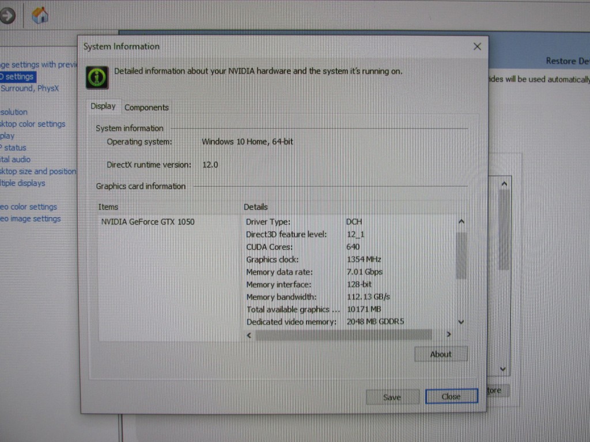Open desktop size and position link
The width and height of the screenshot is (590, 442).
[38, 172]
